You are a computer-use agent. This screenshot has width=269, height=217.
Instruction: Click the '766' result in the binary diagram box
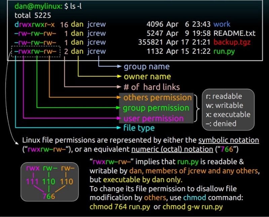click(49, 196)
